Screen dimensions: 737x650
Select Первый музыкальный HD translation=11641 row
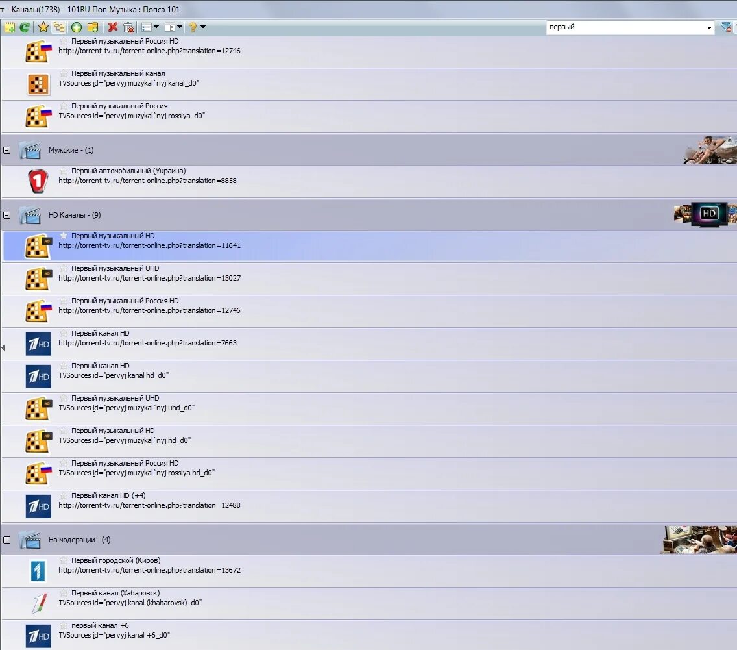(x=369, y=246)
